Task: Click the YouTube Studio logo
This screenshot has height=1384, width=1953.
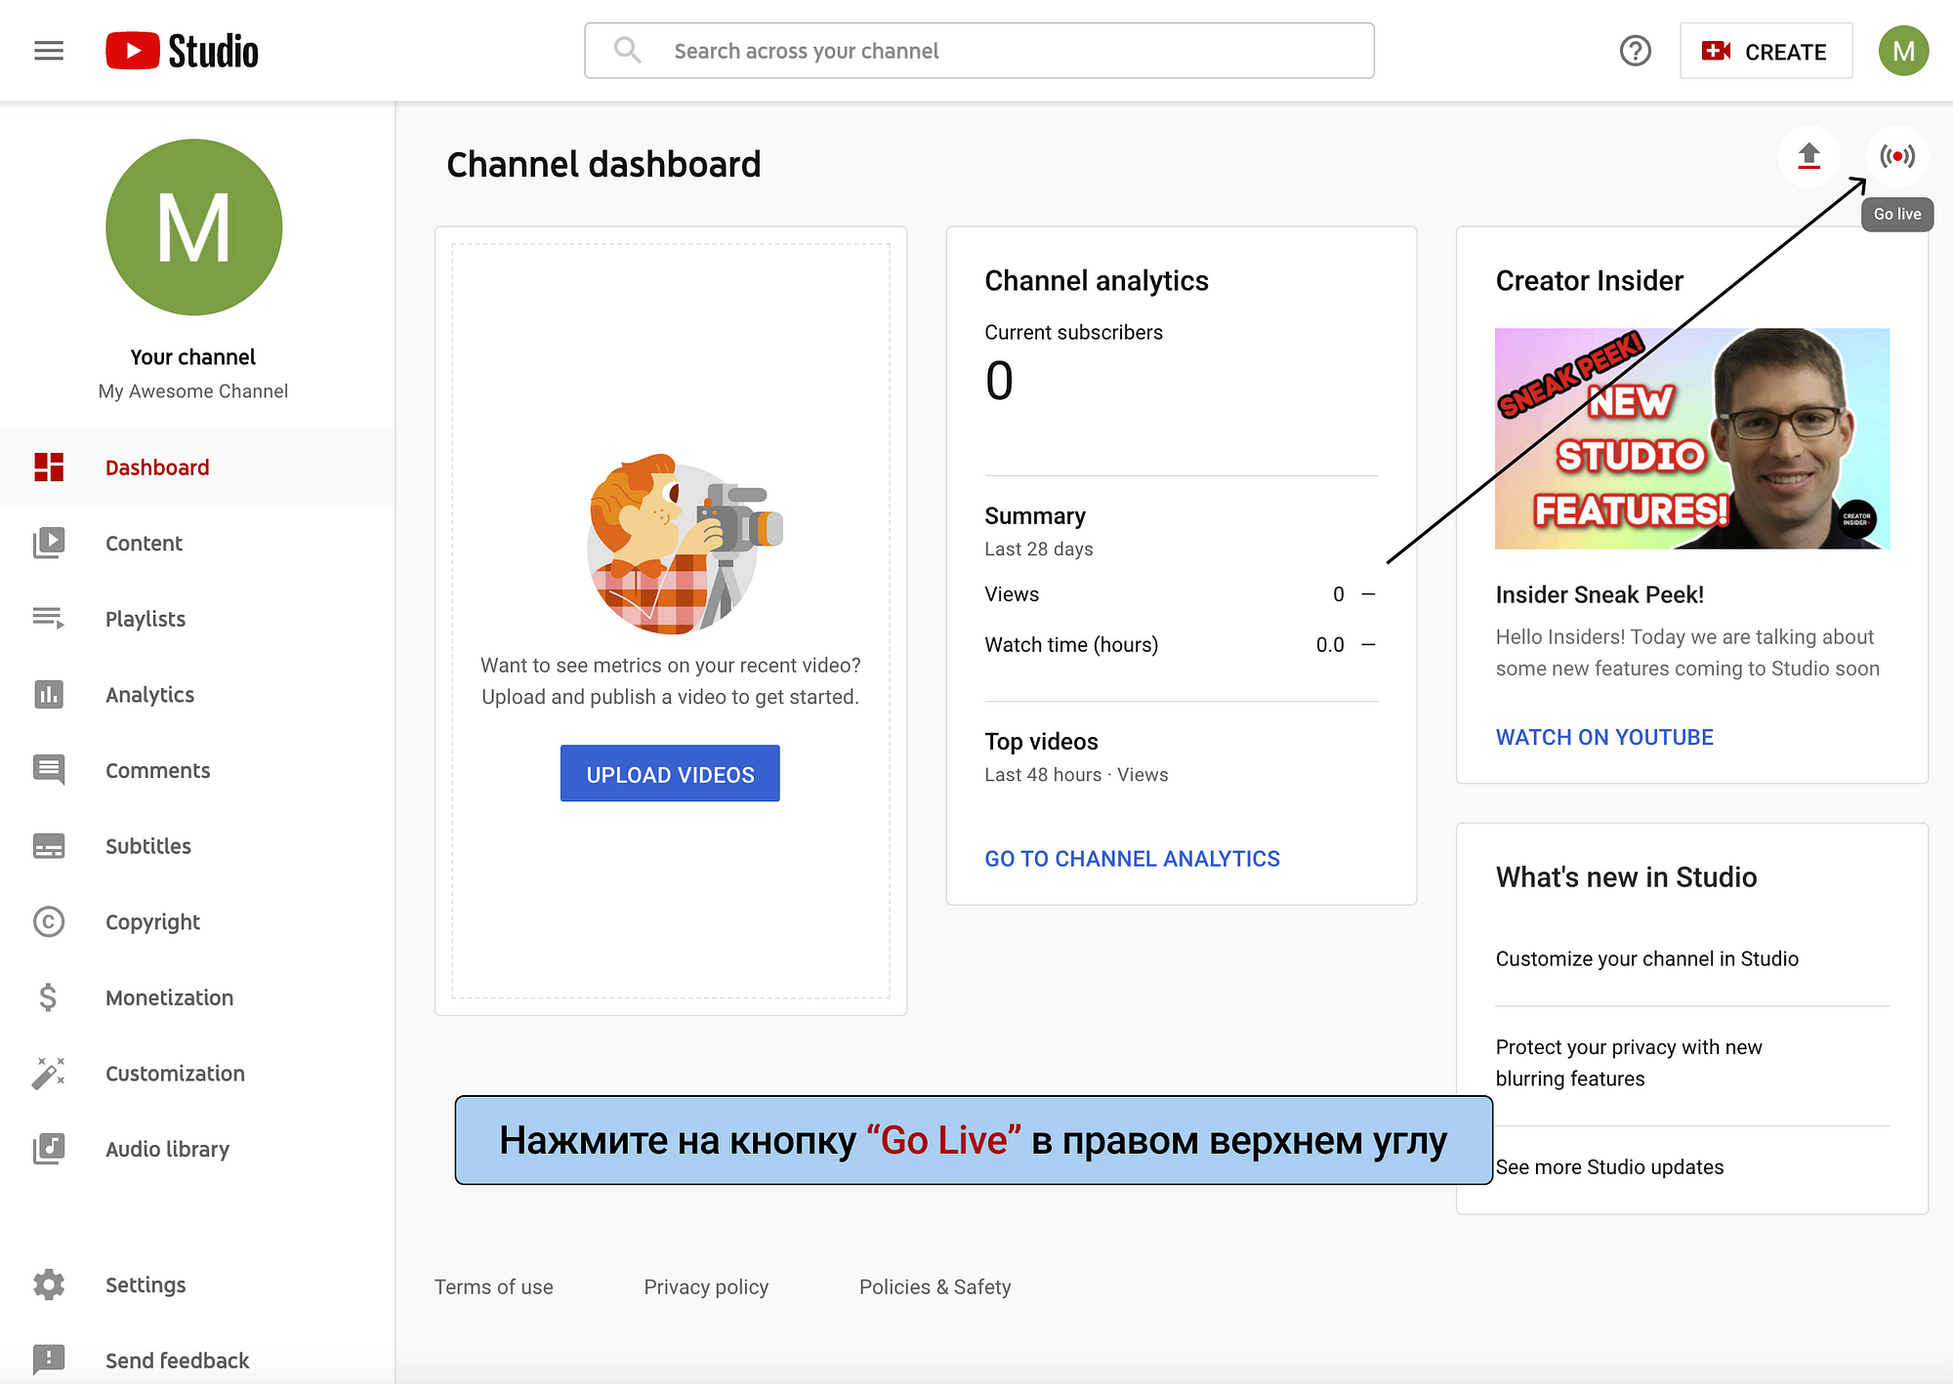Action: [182, 51]
